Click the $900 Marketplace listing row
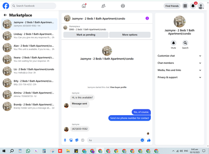Image resolution: width=209 pixels, height=154 pixels. (107, 28)
